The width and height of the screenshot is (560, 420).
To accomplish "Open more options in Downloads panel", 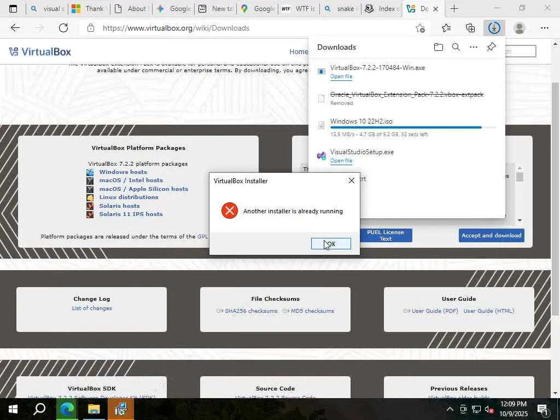I will 474,47.
